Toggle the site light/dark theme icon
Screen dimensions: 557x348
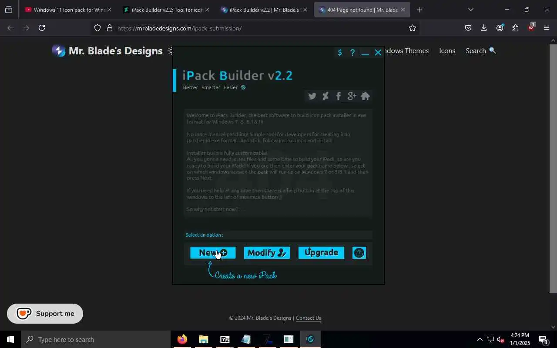click(170, 51)
